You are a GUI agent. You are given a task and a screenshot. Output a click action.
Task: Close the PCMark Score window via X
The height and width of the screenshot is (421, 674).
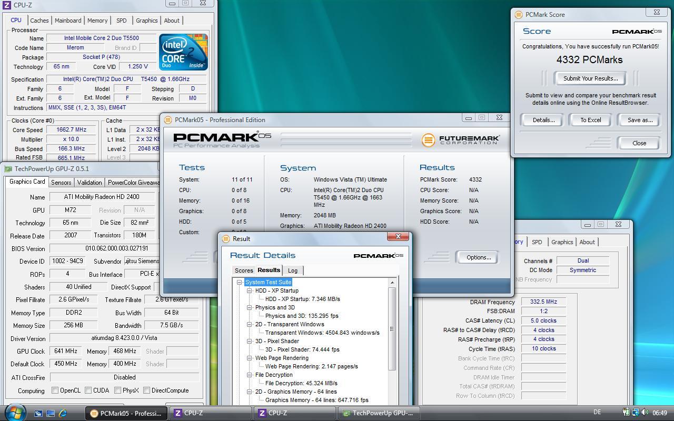[657, 12]
